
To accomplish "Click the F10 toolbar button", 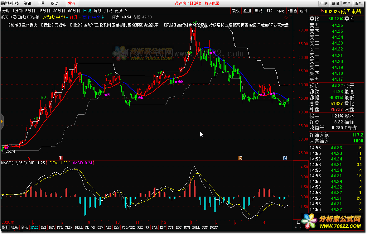I will coord(270,11).
